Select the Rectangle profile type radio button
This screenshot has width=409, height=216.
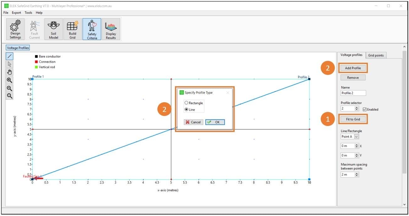click(x=187, y=103)
